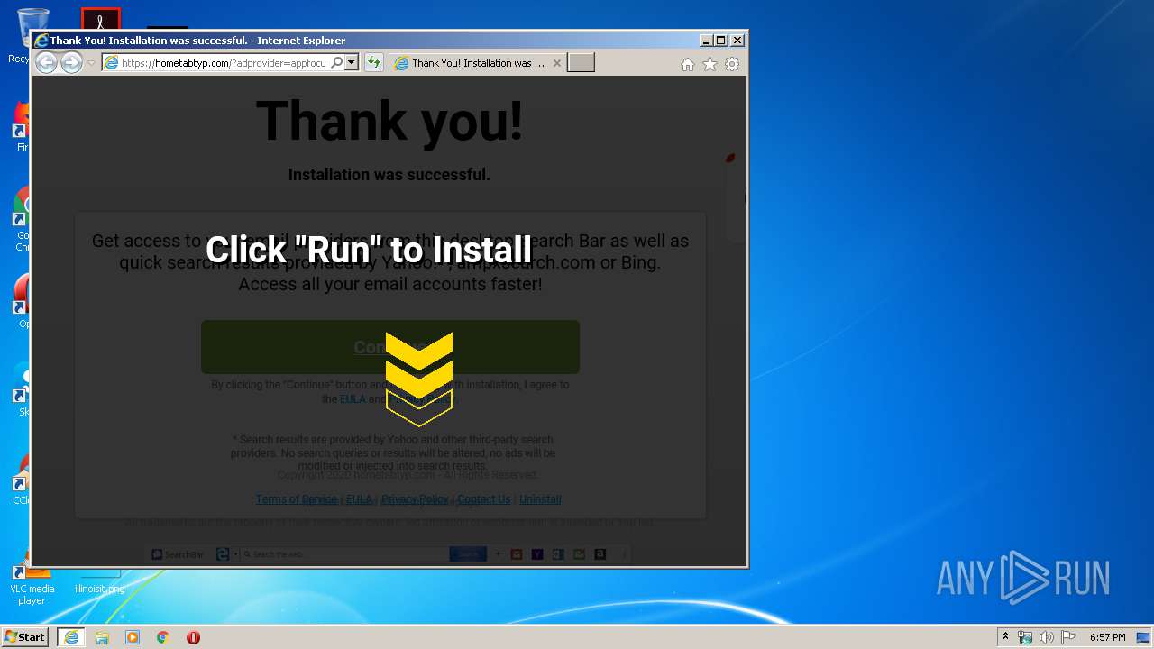Close the Thank You tab
The image size is (1154, 649).
click(x=557, y=63)
